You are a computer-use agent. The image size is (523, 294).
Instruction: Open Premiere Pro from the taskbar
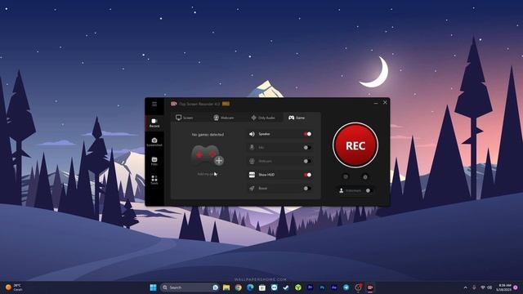[310, 287]
